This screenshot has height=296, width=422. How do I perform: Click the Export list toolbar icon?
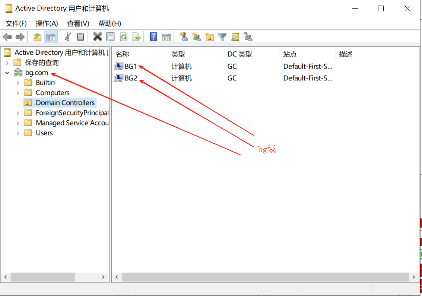(136, 37)
